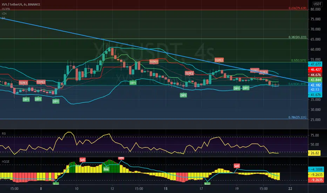The width and height of the screenshot is (327, 193).
Task: Click the 80.000 price axis label
Action: pyautogui.click(x=315, y=9)
